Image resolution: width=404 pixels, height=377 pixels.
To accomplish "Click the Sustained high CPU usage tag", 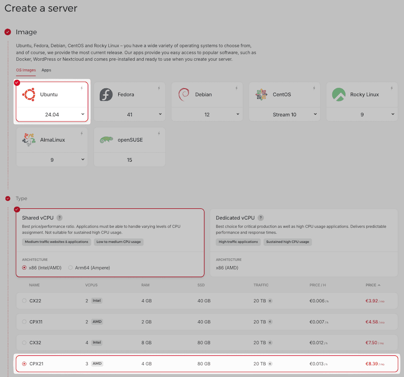I will pos(288,242).
